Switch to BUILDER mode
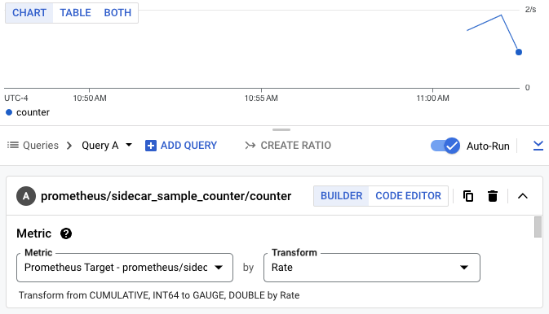This screenshot has height=314, width=549. click(341, 196)
